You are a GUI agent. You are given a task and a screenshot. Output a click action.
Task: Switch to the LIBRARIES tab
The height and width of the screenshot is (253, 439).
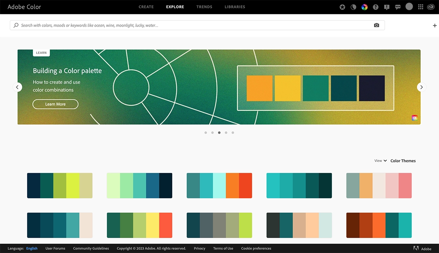click(x=235, y=7)
